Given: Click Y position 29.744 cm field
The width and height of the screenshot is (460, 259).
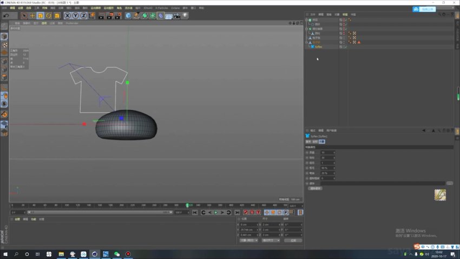Looking at the screenshot, I should pos(249,230).
